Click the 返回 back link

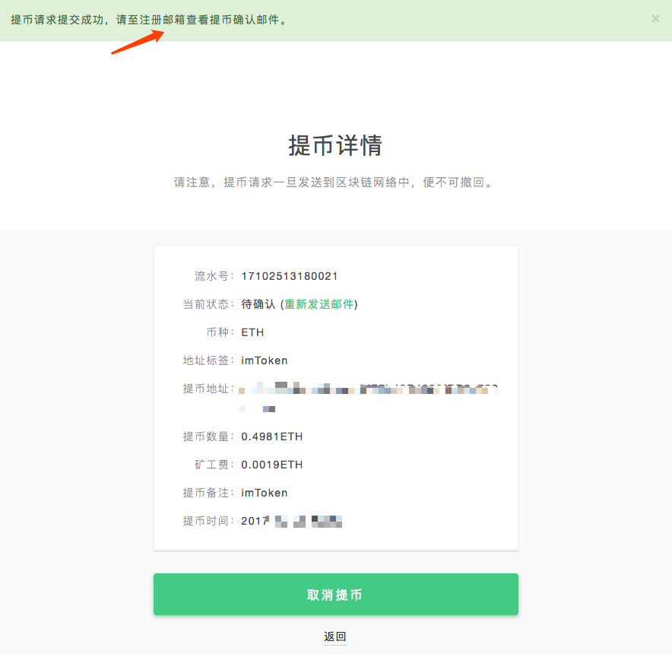(x=335, y=637)
